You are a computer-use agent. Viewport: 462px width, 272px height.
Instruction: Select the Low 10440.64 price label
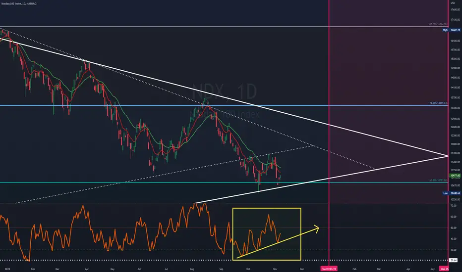click(452, 193)
